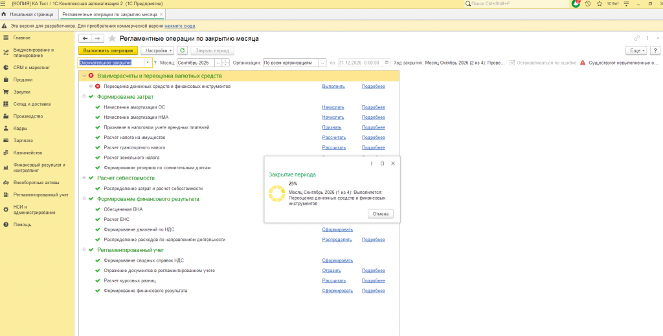Screen dimensions: 663x336
Task: Collapse Формирование финансового результата group
Action: click(84, 198)
